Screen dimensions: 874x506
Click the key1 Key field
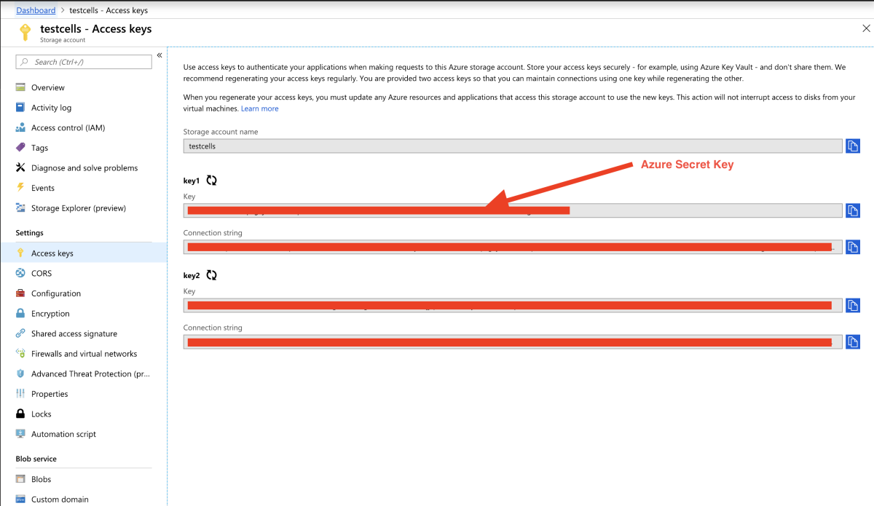(513, 210)
